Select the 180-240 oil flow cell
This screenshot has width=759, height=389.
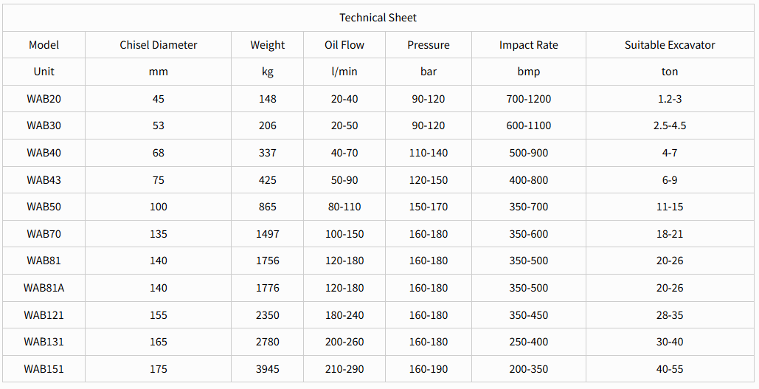344,315
